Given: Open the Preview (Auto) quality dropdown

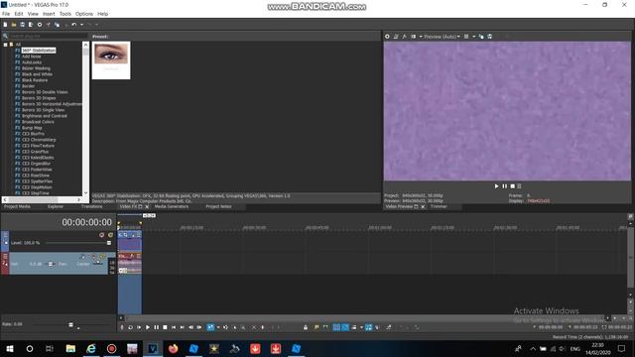Looking at the screenshot, I should pos(442,37).
